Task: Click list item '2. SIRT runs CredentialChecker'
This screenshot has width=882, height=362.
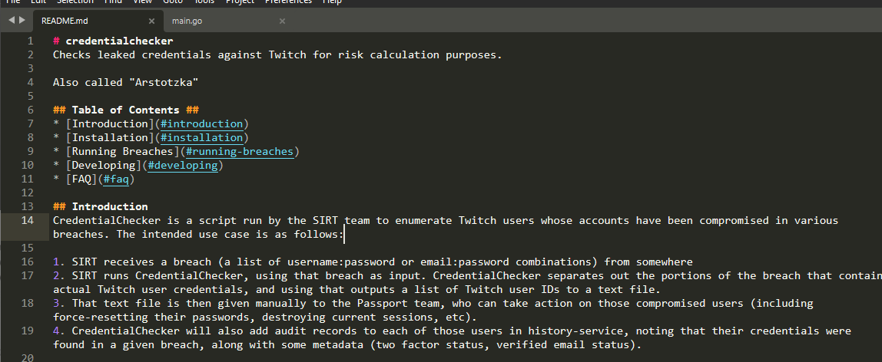Action: [x=467, y=282]
